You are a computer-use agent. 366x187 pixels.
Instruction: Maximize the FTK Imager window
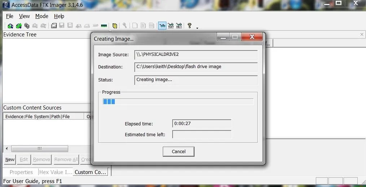pyautogui.click(x=339, y=3)
